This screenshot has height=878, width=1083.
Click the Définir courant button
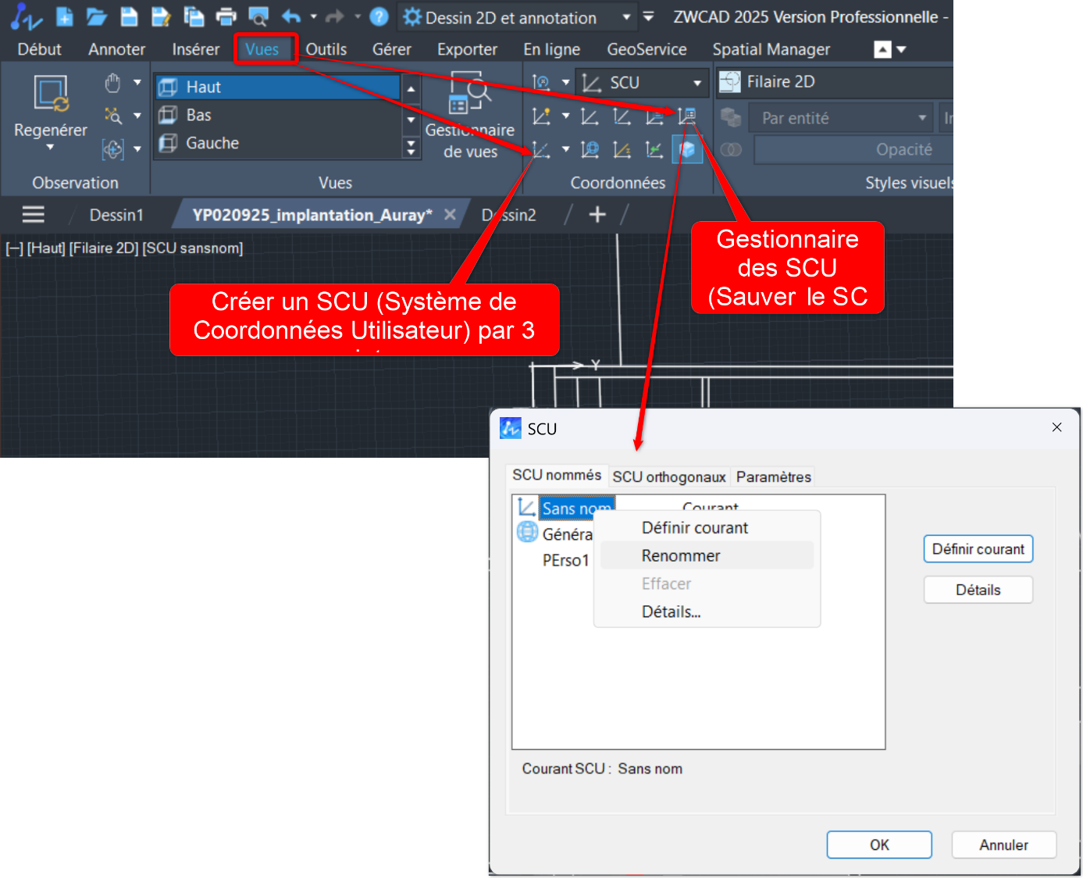978,549
